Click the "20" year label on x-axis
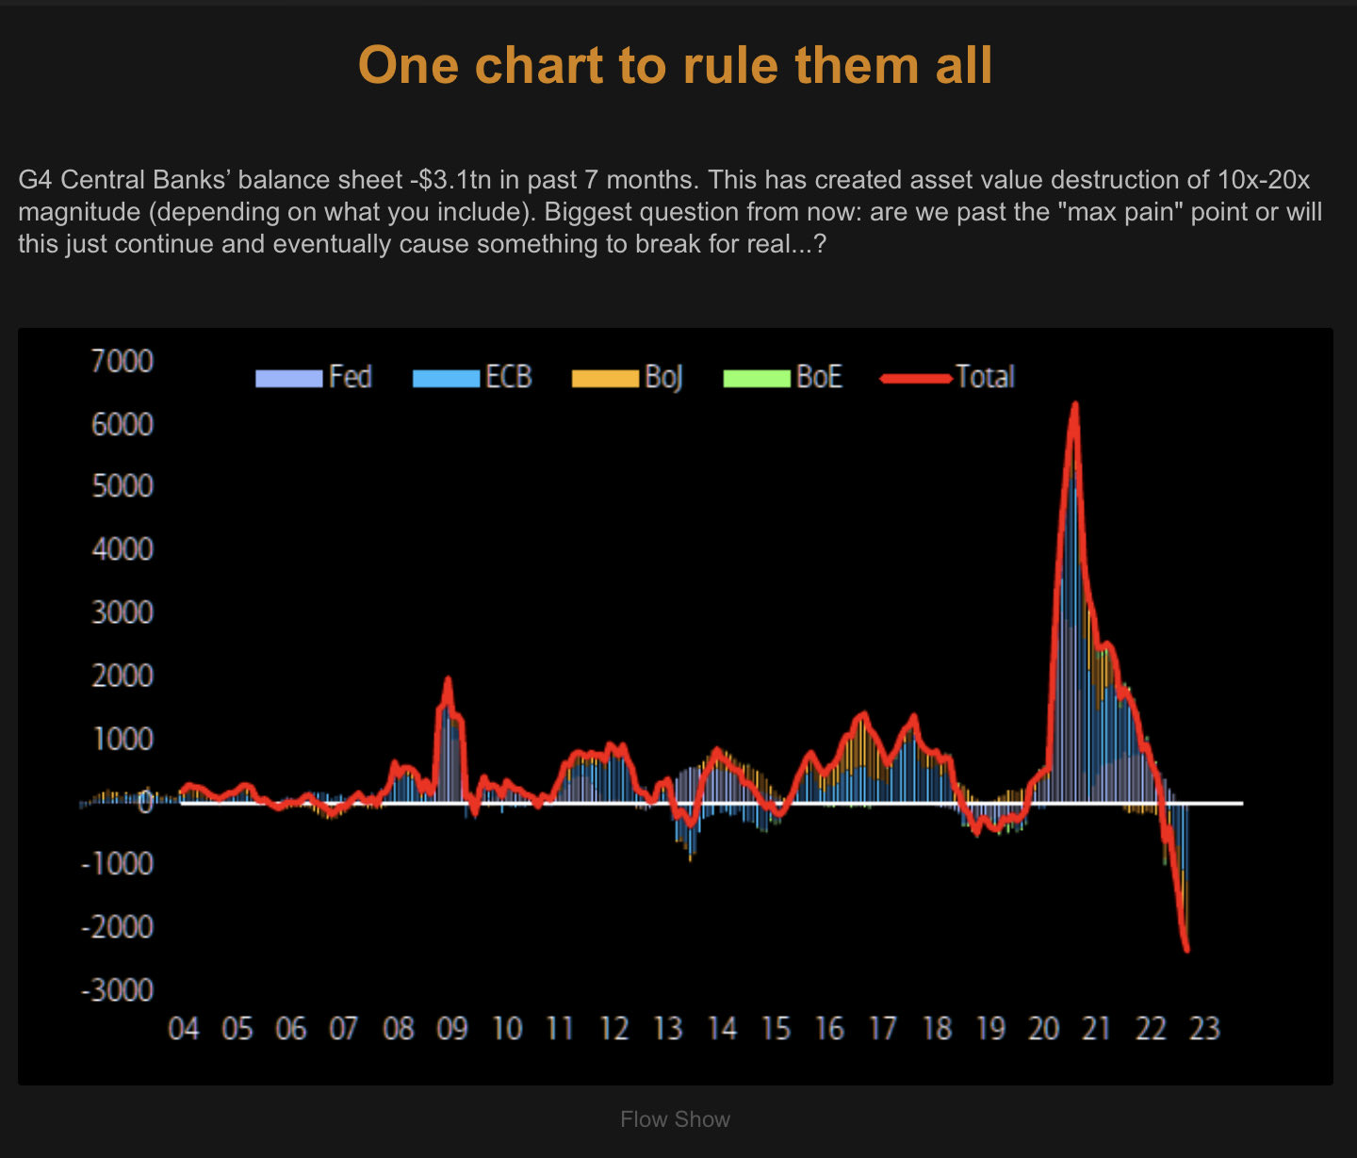 click(1043, 1028)
